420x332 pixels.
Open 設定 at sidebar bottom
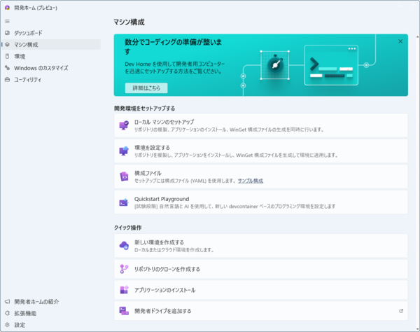[x=51, y=325]
